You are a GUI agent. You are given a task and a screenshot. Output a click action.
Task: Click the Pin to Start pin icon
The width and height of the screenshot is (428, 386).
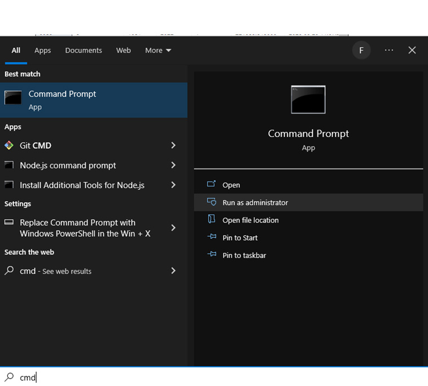(x=212, y=237)
